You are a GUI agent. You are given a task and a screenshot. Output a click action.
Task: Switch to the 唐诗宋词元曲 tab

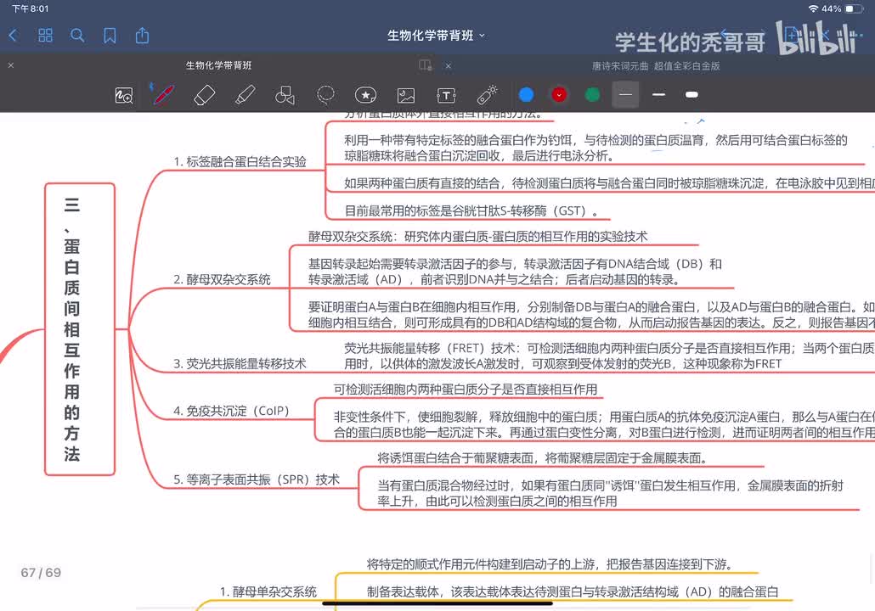[656, 66]
